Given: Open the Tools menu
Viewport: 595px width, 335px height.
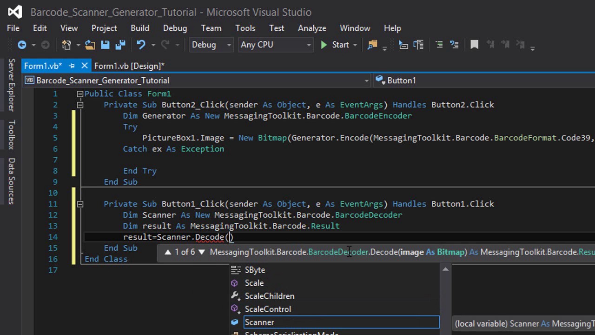Looking at the screenshot, I should point(245,28).
